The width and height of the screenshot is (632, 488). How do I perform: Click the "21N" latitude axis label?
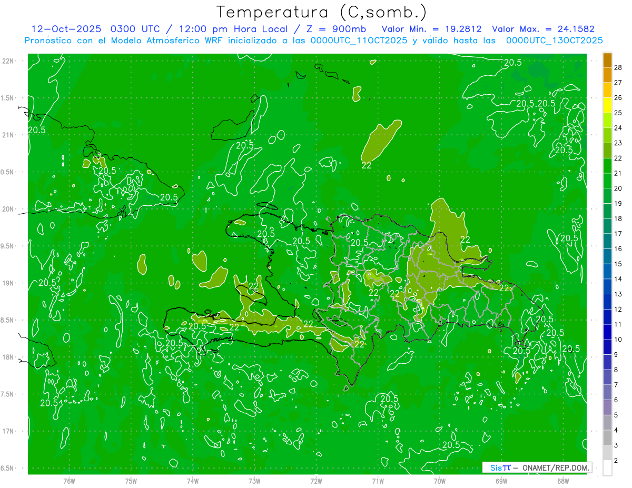point(8,135)
